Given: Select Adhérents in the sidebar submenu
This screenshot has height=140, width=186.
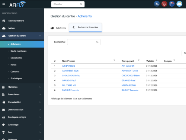Looking at the screenshot, I should 22,44.
